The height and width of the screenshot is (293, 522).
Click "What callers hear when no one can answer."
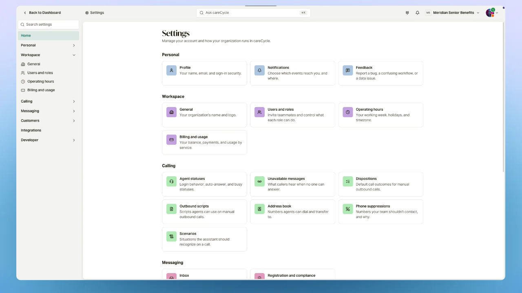[x=296, y=187]
